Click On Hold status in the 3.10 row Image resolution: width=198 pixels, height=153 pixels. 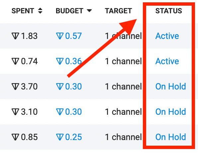(171, 112)
